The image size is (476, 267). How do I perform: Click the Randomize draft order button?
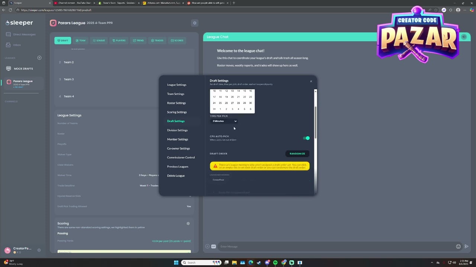pos(297,154)
